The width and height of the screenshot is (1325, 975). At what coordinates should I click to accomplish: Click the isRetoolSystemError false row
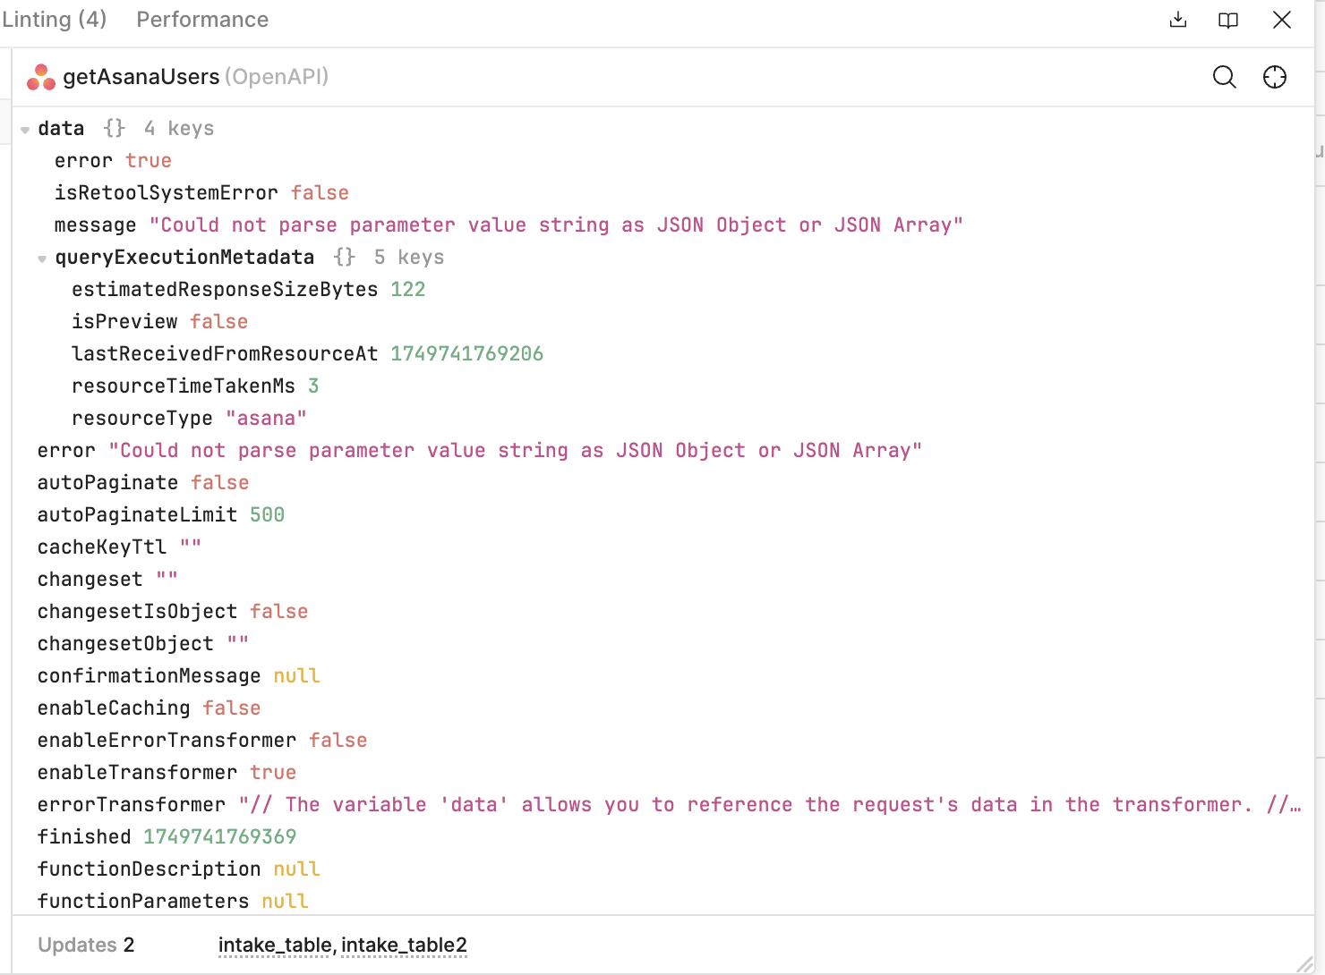[201, 193]
